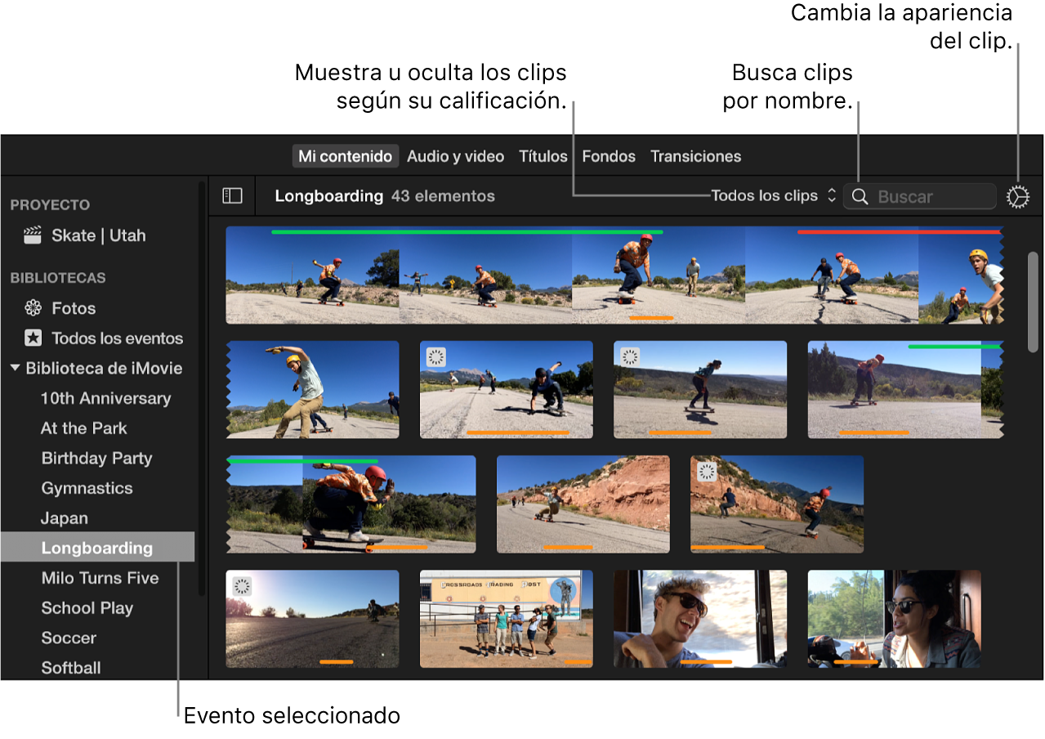This screenshot has height=739, width=1045.
Task: Collapse the Biblioteca de iMovie tree
Action: pyautogui.click(x=15, y=368)
